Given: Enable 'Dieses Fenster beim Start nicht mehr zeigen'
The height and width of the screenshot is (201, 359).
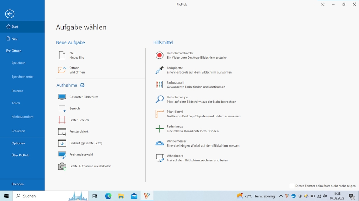Looking at the screenshot, I should (x=292, y=186).
